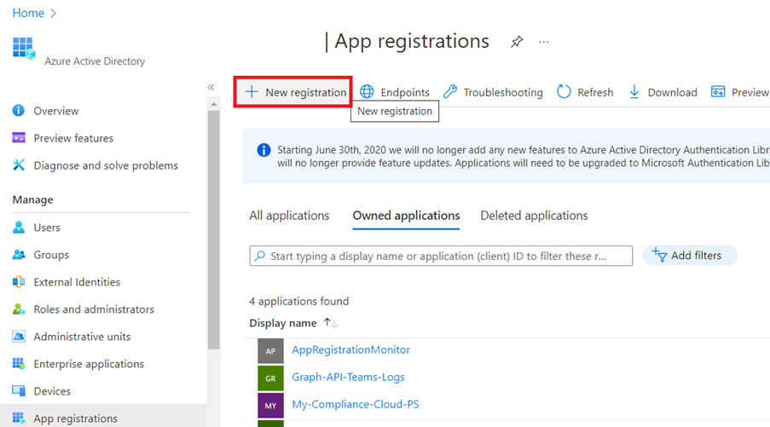The width and height of the screenshot is (770, 427).
Task: Open Enterprise applications in the sidebar
Action: [89, 364]
